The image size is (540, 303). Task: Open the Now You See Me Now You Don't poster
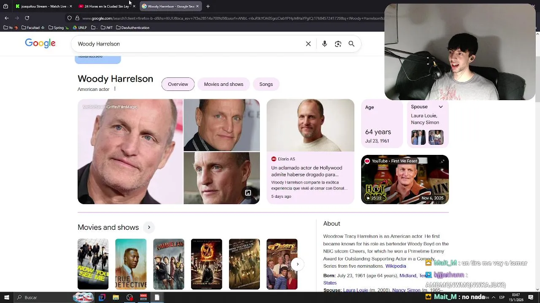[244, 264]
